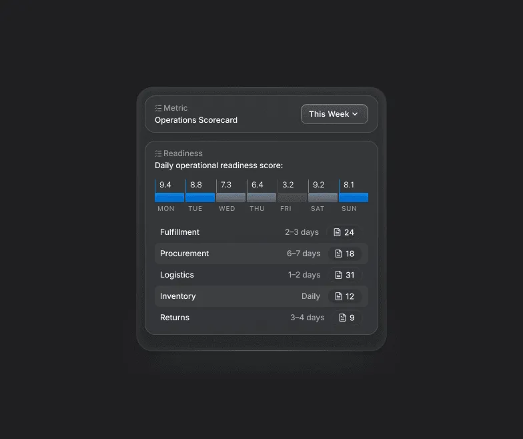The width and height of the screenshot is (523, 439).
Task: Open the Fulfillment row
Action: point(261,232)
